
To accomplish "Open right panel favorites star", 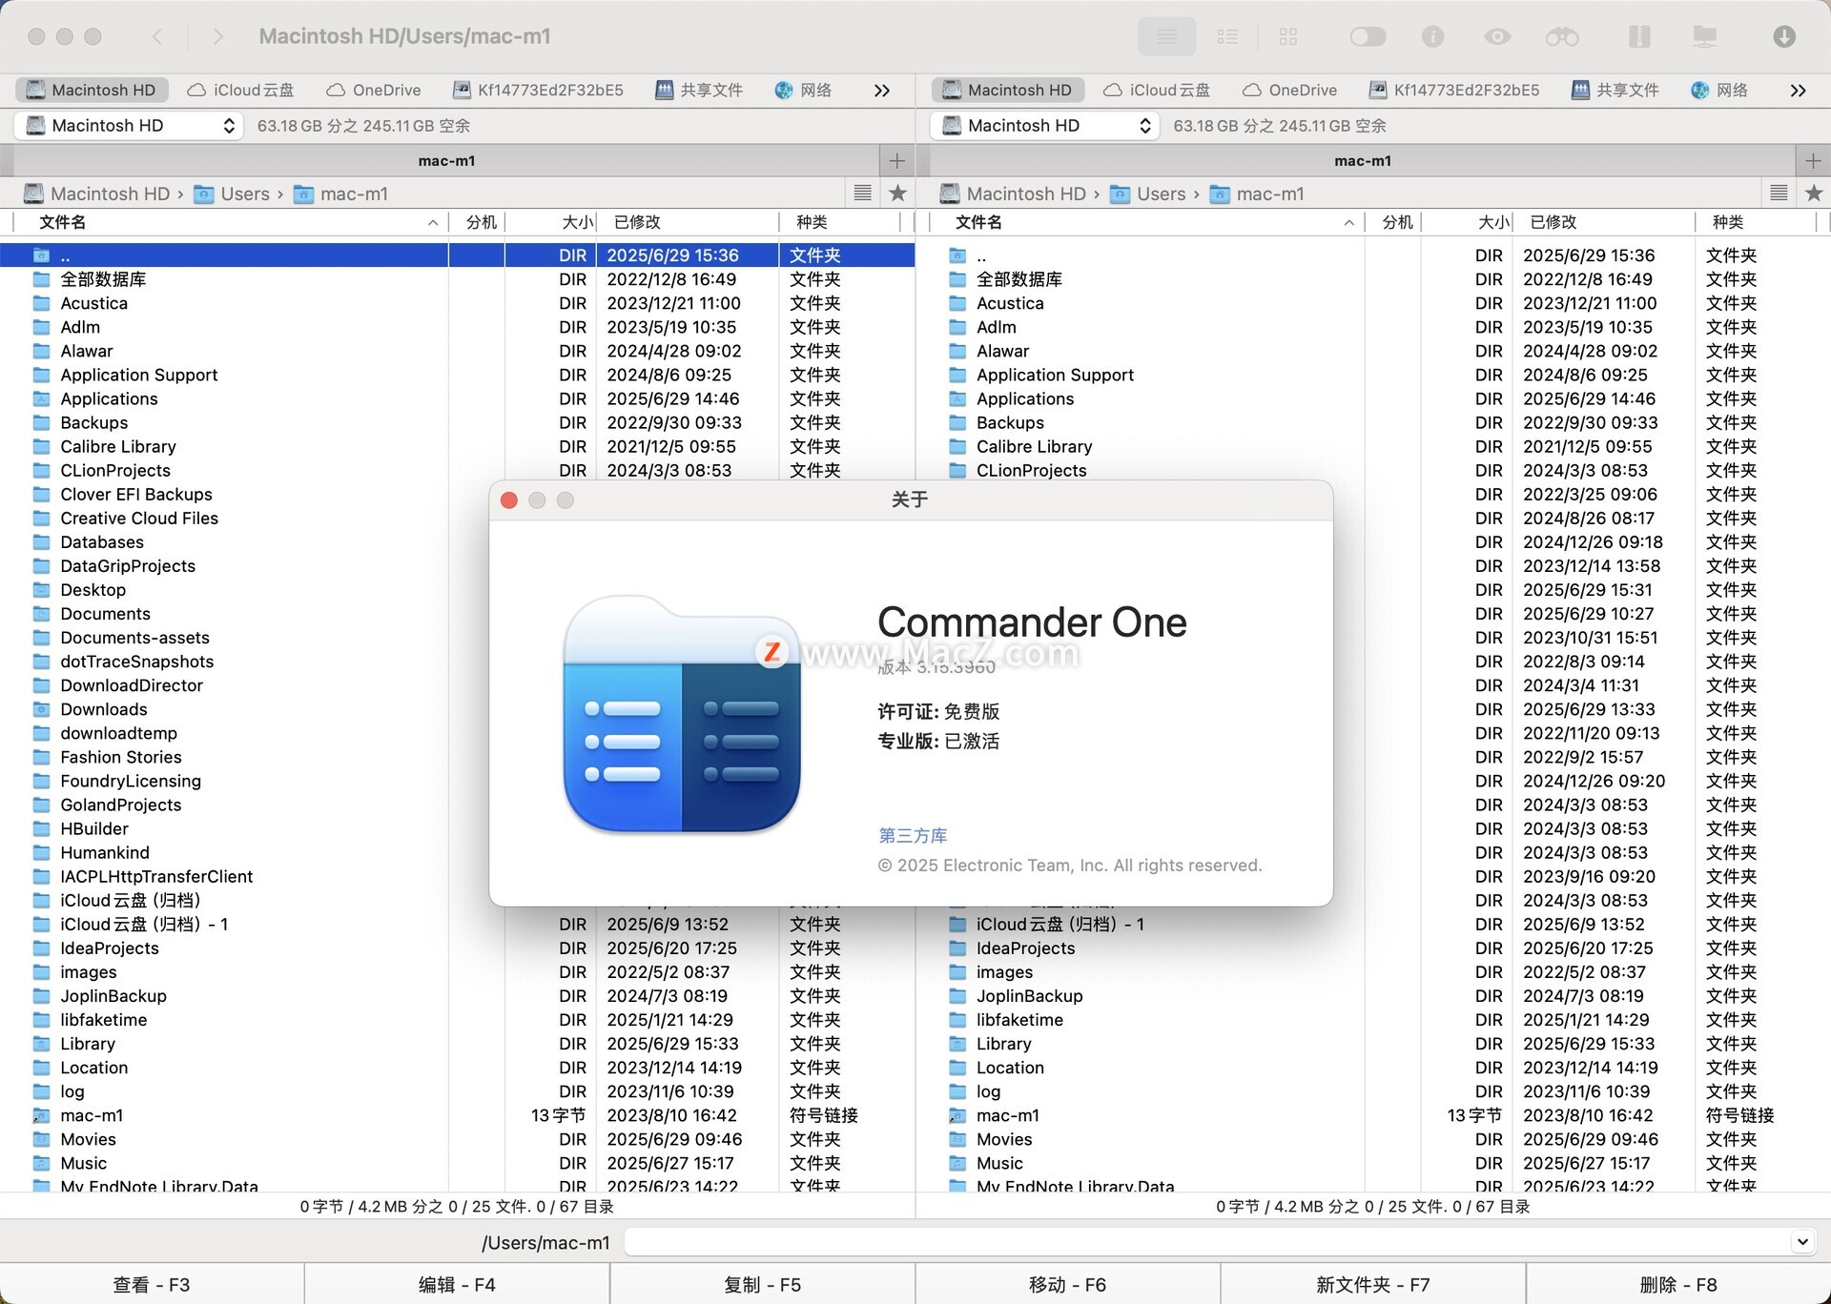I will [x=1814, y=194].
